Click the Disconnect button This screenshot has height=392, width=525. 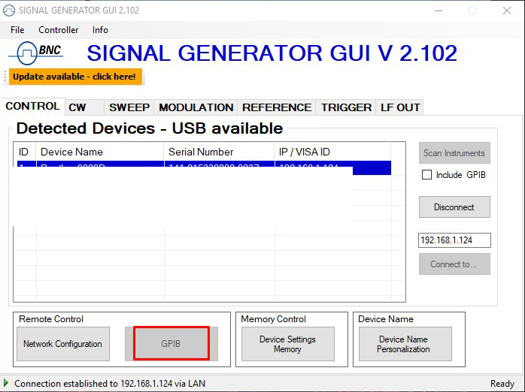point(454,207)
